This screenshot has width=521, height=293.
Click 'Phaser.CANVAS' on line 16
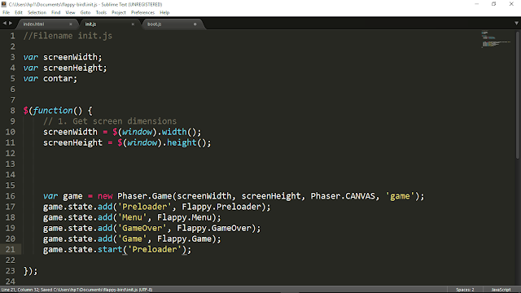tap(343, 196)
